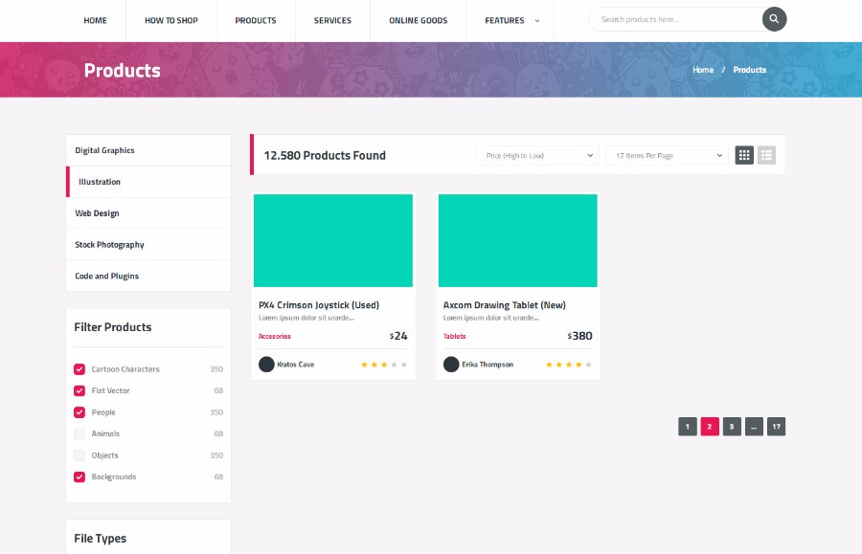Click the ellipsis pagination button
This screenshot has width=862, height=554.
tap(755, 427)
